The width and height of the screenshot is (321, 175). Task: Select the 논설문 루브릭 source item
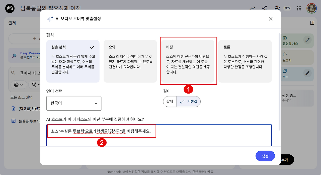click(x=26, y=121)
